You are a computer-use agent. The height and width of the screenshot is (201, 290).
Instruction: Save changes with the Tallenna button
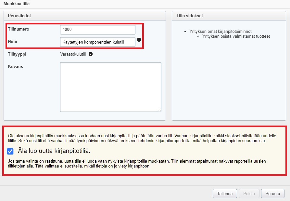[x=225, y=194]
